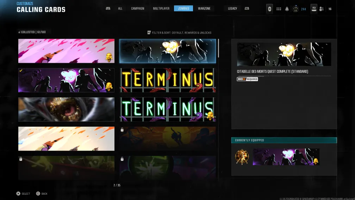Click the calling card list scrollbar
The image size is (355, 200).
point(218,48)
